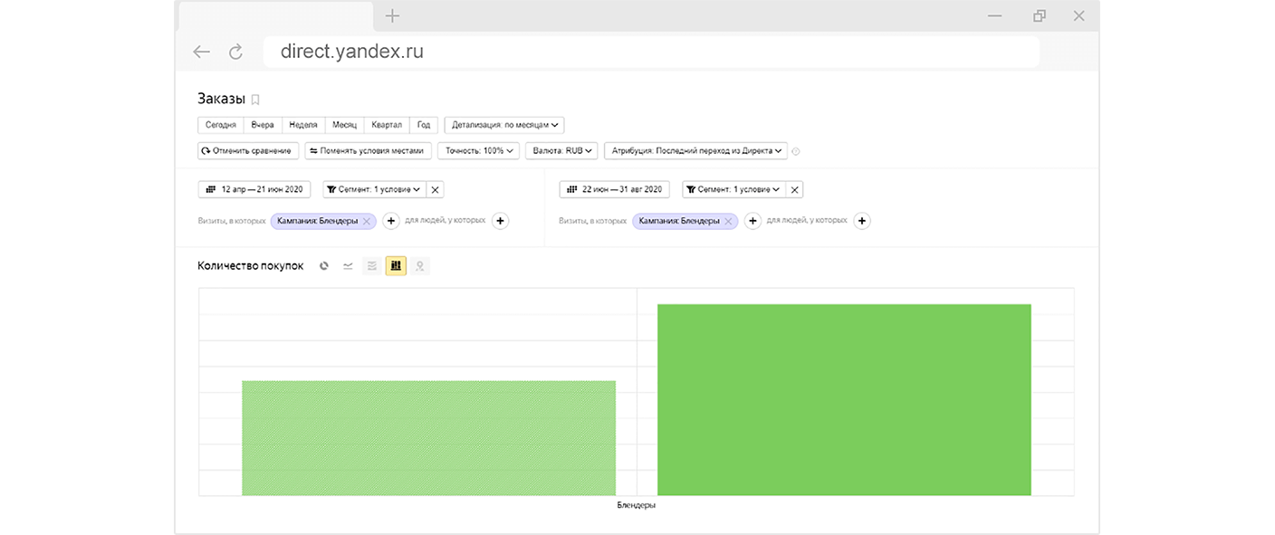The image size is (1275, 535).
Task: Select the open browser tab
Action: click(x=276, y=15)
